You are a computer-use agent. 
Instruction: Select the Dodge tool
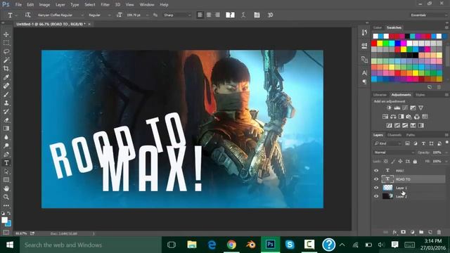point(6,145)
